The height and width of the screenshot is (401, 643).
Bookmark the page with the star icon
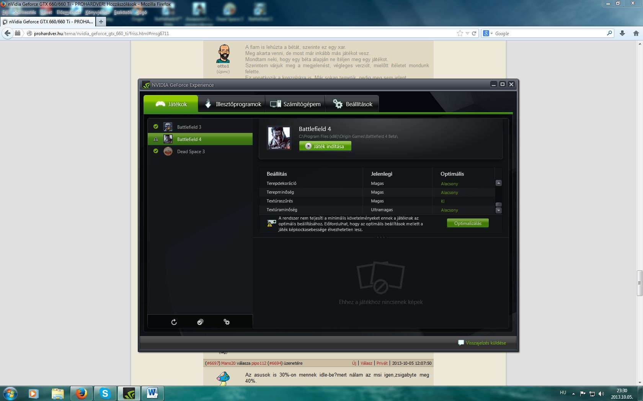pyautogui.click(x=460, y=33)
